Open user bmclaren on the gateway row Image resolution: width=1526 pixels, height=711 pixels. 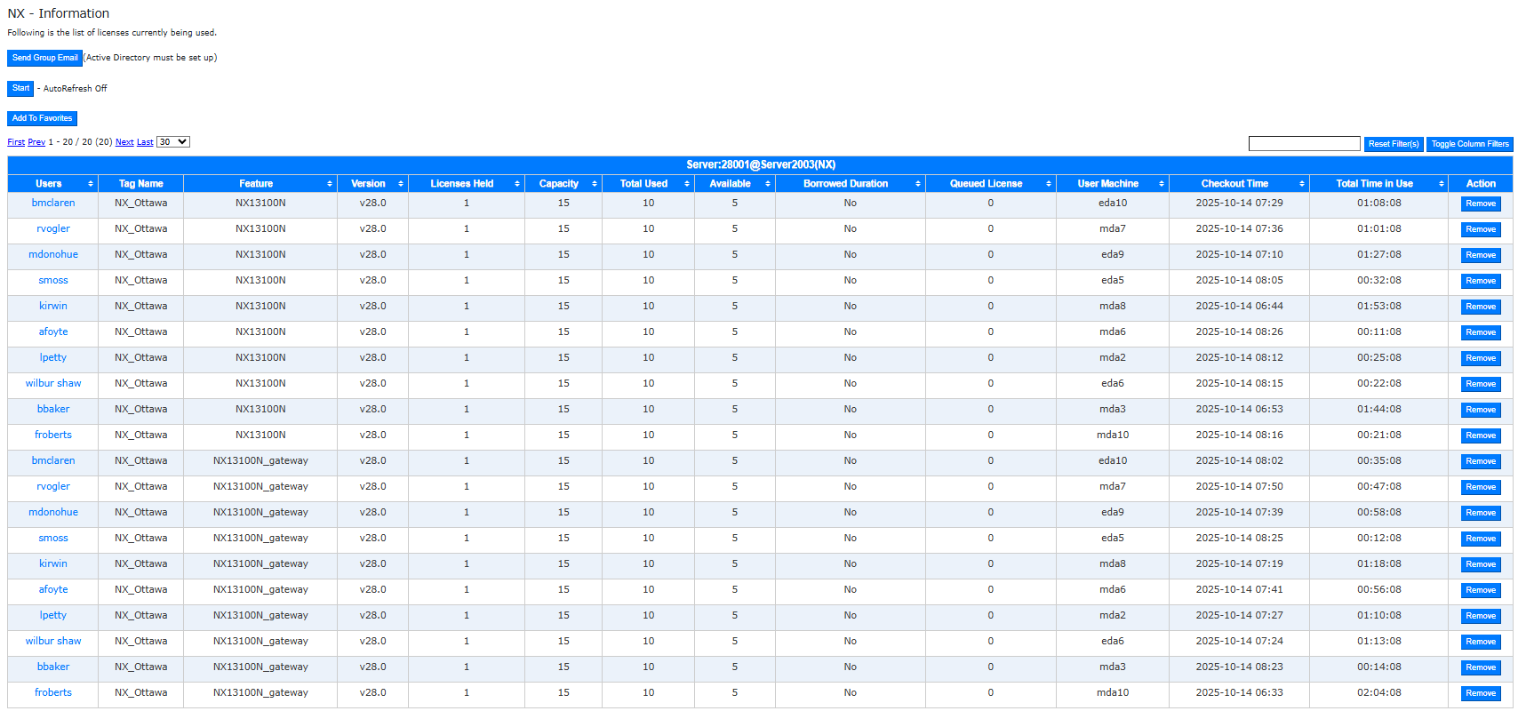(x=53, y=461)
